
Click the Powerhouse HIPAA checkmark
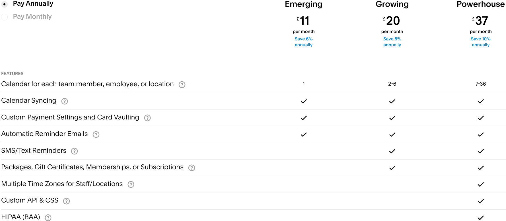point(481,218)
